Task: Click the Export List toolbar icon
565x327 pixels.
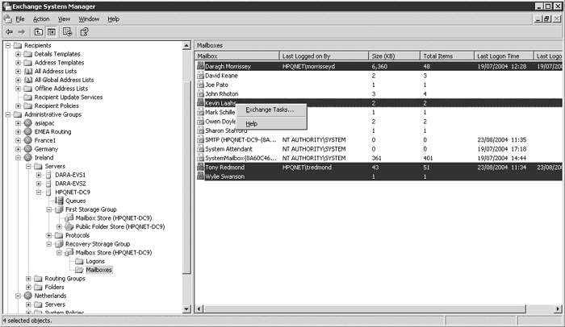Action: coord(67,31)
